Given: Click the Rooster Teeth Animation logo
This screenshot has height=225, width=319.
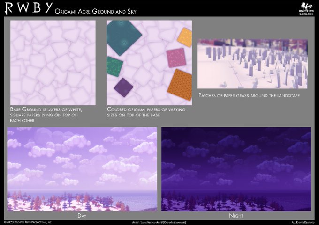Looking at the screenshot, I should [x=306, y=8].
